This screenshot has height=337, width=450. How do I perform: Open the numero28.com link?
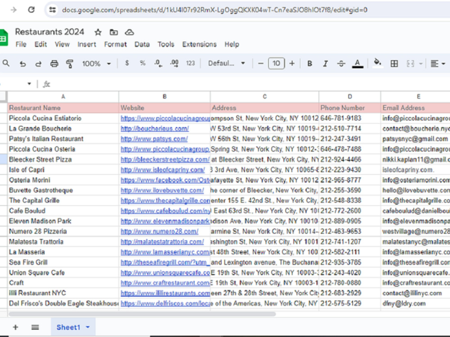[x=159, y=231]
